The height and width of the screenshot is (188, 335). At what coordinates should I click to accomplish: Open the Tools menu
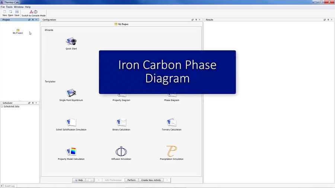9,7
